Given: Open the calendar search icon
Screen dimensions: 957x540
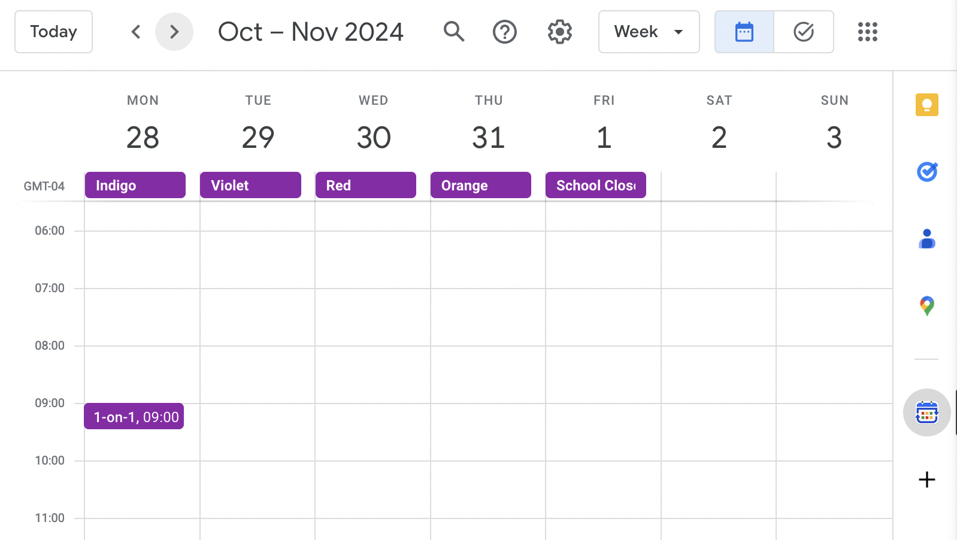Looking at the screenshot, I should point(454,32).
